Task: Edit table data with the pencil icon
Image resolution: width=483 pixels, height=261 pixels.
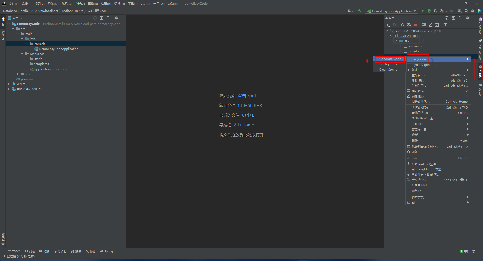Action: point(430,25)
